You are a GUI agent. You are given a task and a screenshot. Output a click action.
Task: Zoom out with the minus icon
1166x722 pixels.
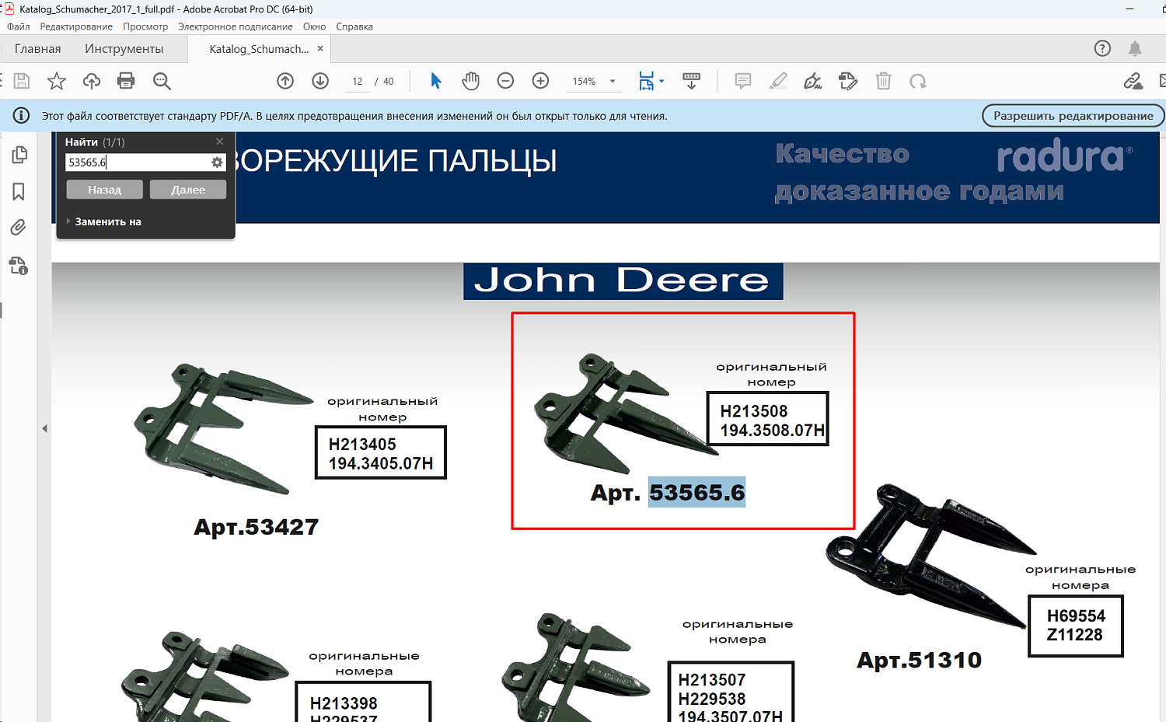tap(505, 81)
